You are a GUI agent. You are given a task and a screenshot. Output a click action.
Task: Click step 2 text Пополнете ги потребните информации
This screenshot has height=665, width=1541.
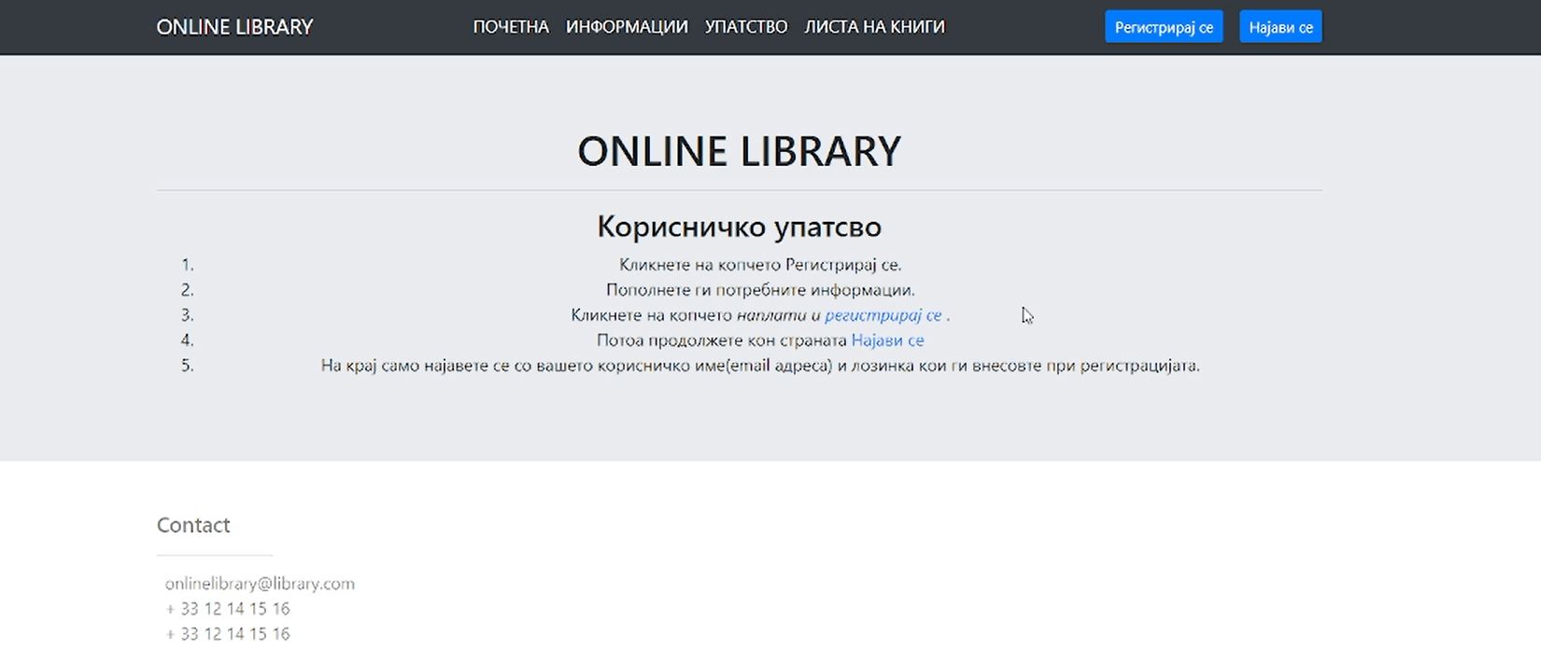click(759, 290)
